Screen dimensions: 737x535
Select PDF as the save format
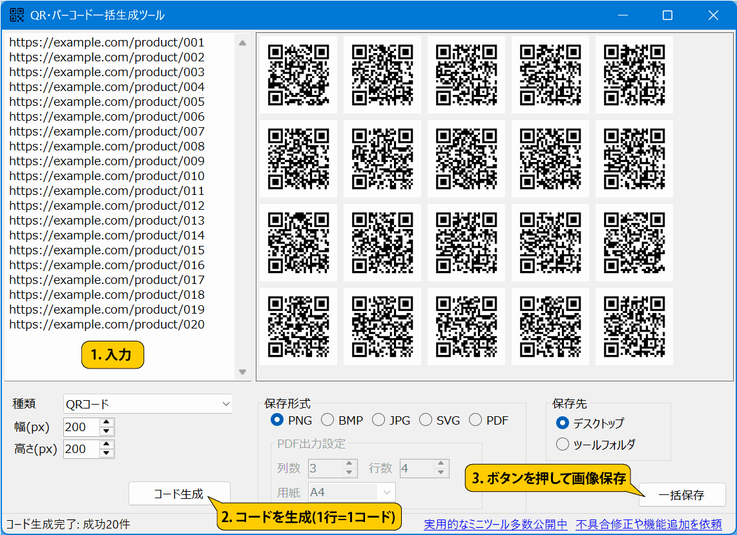[x=475, y=420]
